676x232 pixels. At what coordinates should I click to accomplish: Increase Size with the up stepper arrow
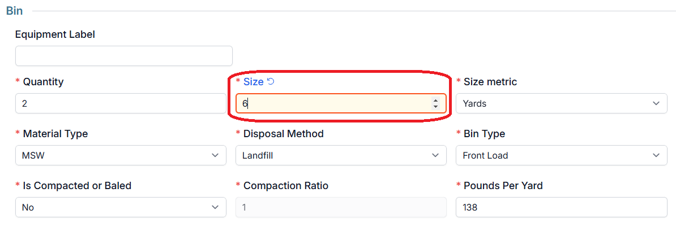click(x=435, y=100)
